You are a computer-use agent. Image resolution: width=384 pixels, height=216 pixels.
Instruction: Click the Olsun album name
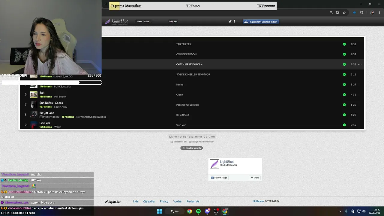click(179, 95)
